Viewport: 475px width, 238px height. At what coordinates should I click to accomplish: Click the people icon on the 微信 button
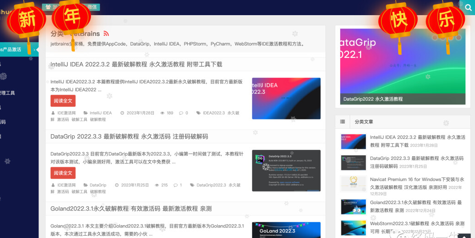48,7
